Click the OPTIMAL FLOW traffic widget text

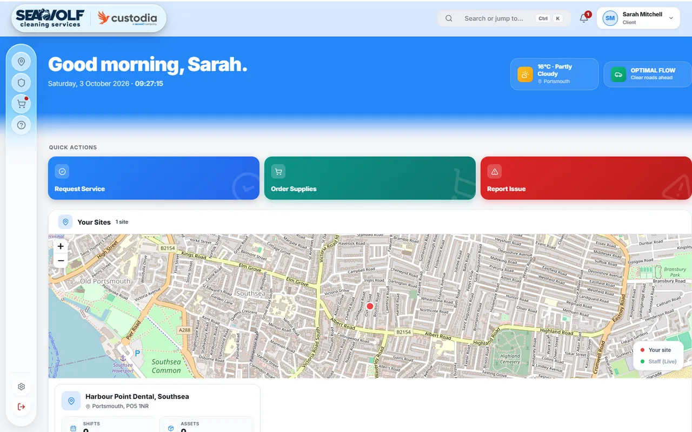pos(653,70)
